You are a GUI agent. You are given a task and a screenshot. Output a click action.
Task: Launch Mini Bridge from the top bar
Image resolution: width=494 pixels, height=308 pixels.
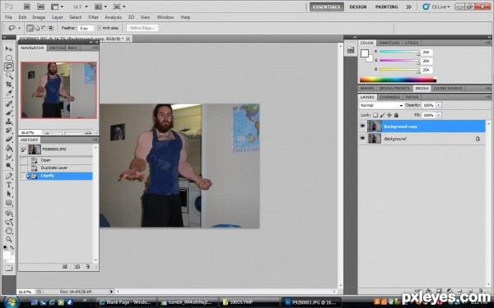40,7
